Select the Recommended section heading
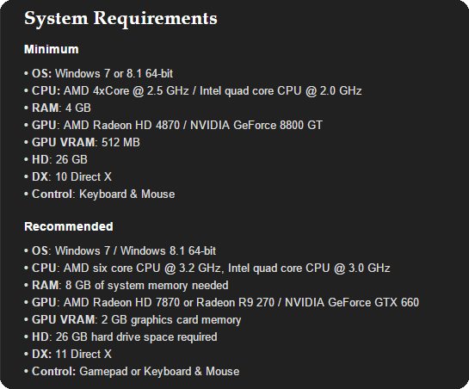 [x=69, y=226]
